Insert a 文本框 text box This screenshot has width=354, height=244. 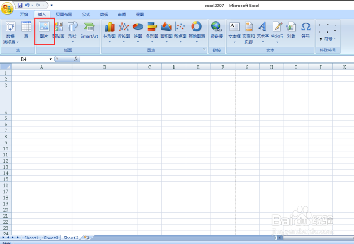coord(234,31)
